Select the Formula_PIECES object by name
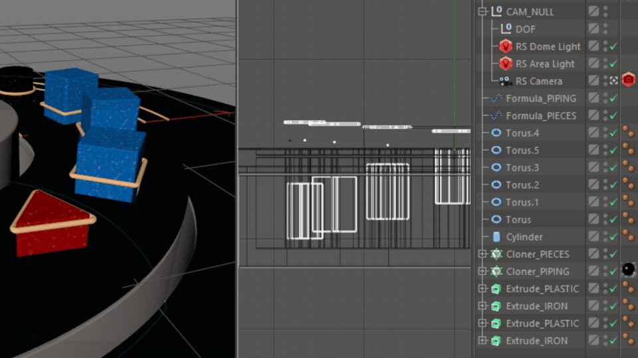The height and width of the screenshot is (358, 638). [541, 116]
